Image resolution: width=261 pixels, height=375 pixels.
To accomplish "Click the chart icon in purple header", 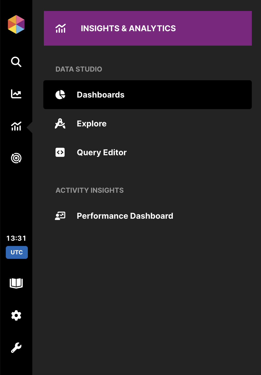I will coord(60,28).
